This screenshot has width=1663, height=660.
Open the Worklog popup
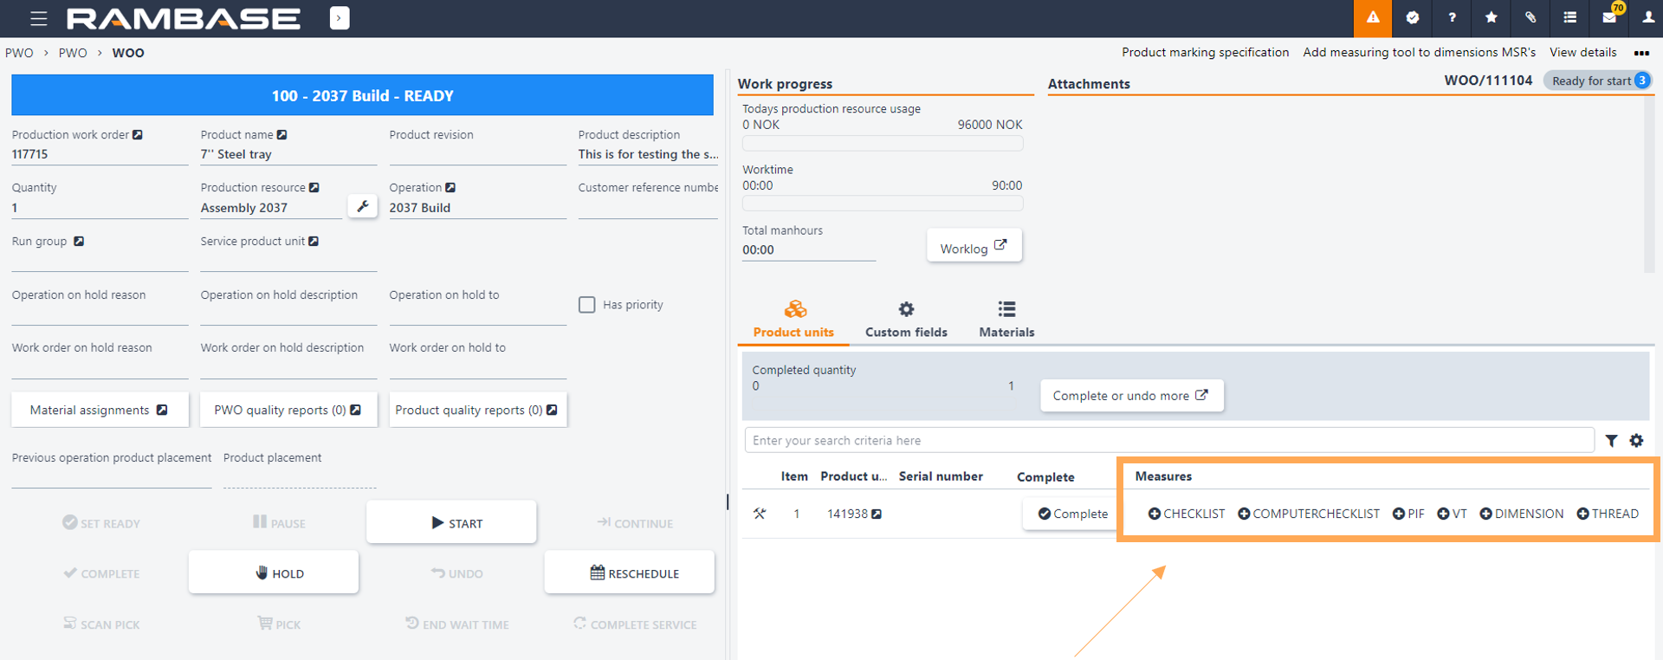[974, 246]
